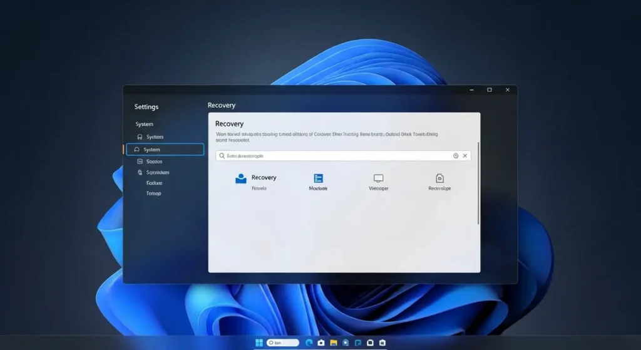Open the monitor icon tile
The height and width of the screenshot is (350, 641).
pos(378,178)
